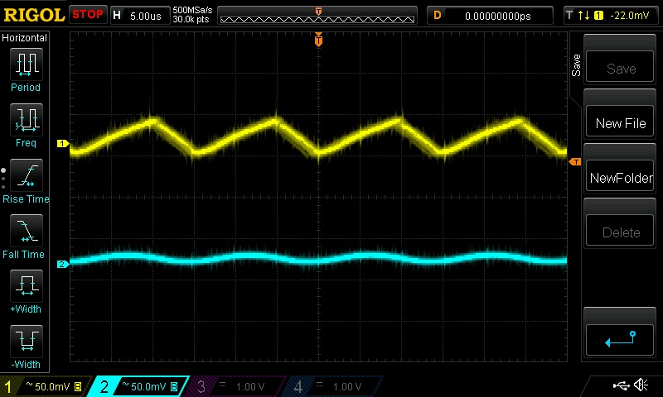Image resolution: width=663 pixels, height=397 pixels.
Task: Select channel 3 tab at 1.00 V
Action: pos(236,386)
